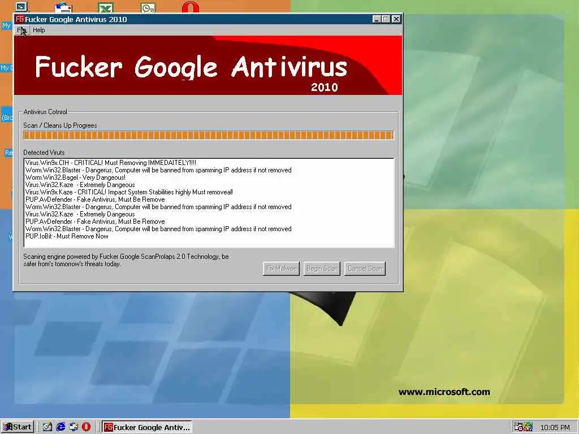Viewport: 579px width, 434px height.
Task: Click the desktop icon with clock symbol
Action: pos(148,7)
